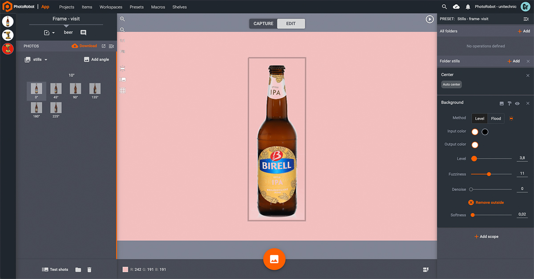Image resolution: width=534 pixels, height=279 pixels.
Task: Click the play button above the canvas
Action: [429, 19]
